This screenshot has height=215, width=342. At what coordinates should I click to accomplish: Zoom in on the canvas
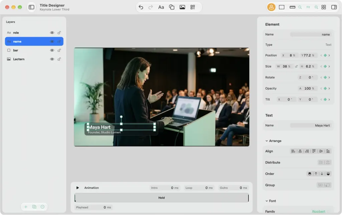pos(316,7)
